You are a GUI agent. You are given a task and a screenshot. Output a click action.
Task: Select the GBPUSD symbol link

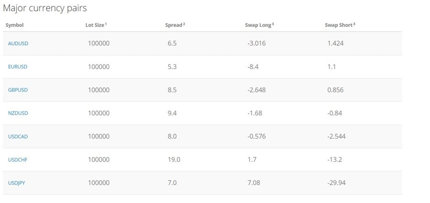18,90
